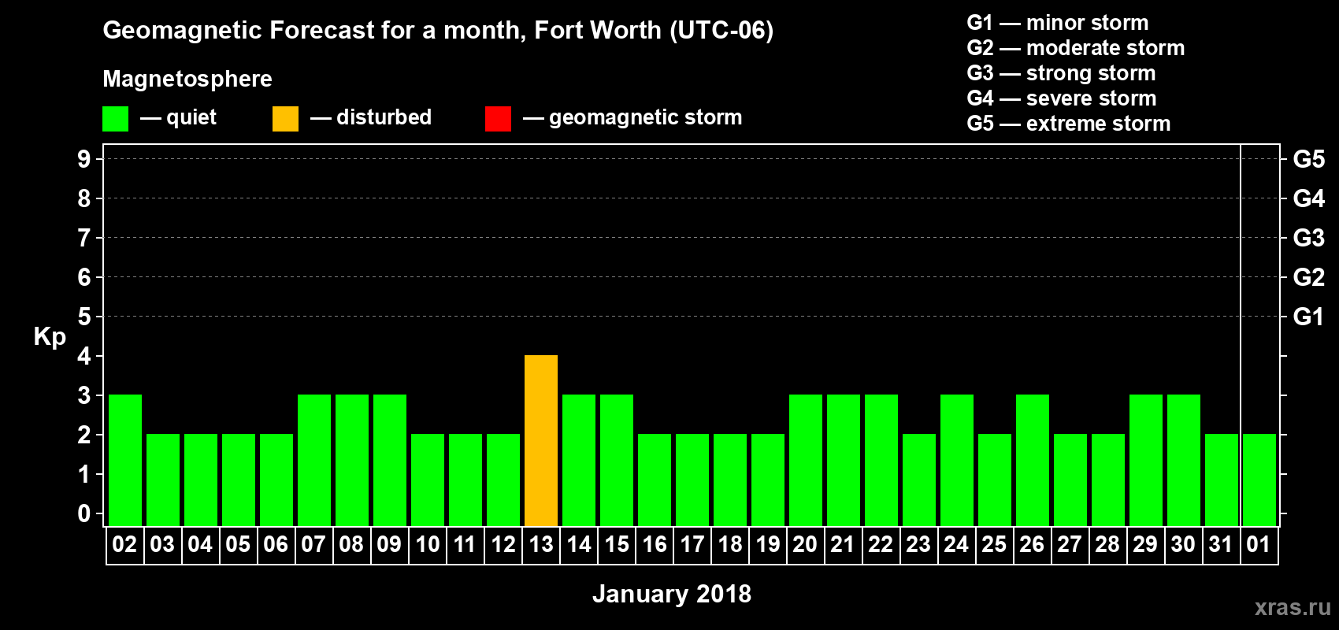
Task: Click the date label 04 on the axis
Action: click(x=200, y=544)
